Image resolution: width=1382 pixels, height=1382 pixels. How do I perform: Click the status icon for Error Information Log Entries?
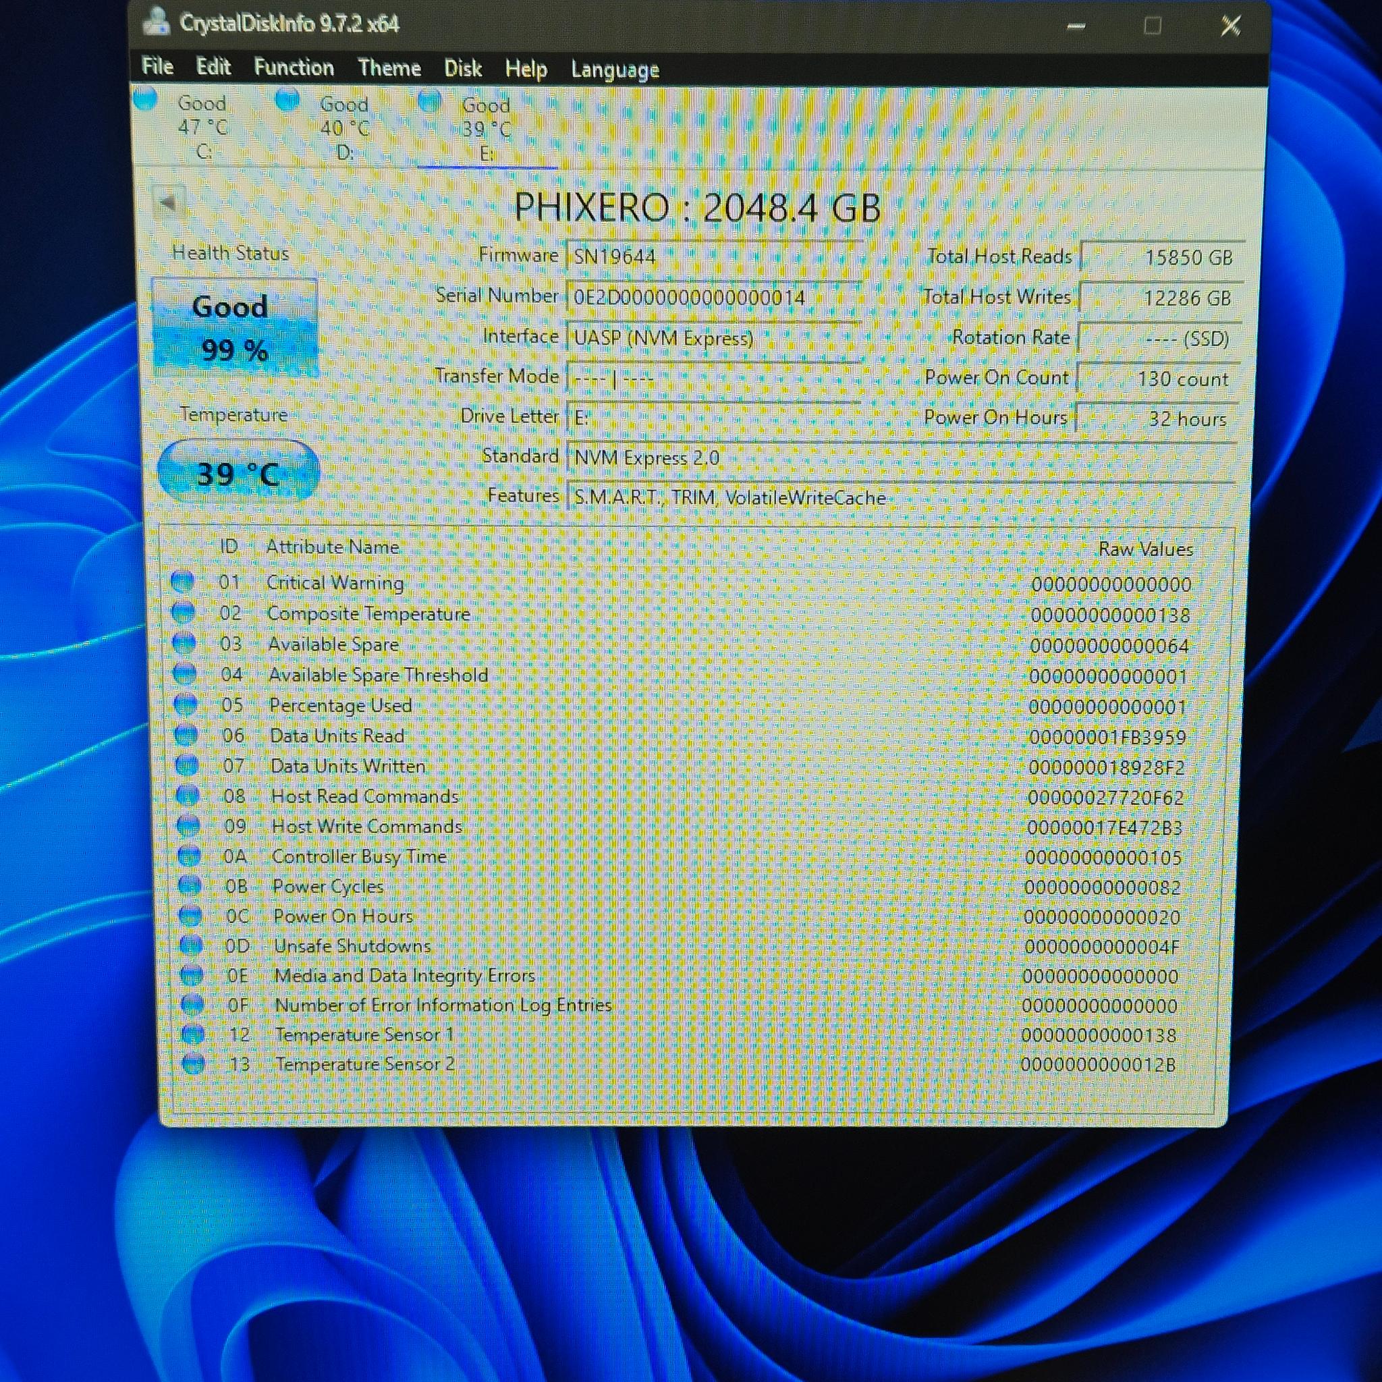click(x=192, y=1004)
